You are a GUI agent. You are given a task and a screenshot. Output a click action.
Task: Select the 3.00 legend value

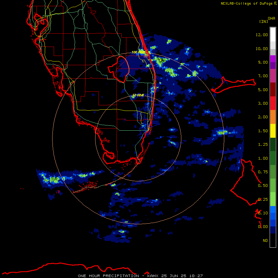click(263, 103)
